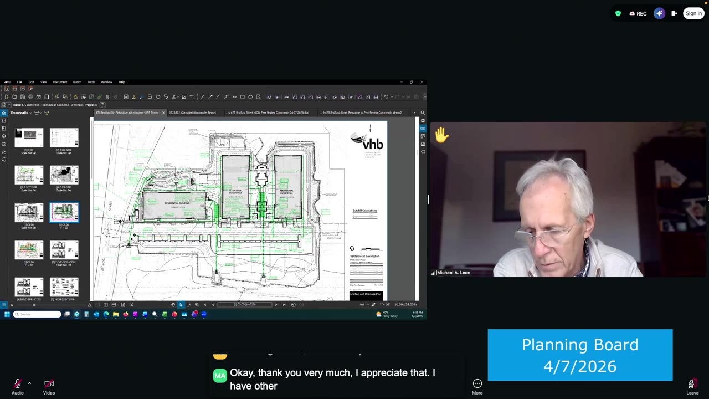Expand the document tabs overflow chevron
The width and height of the screenshot is (709, 399).
coord(414,112)
